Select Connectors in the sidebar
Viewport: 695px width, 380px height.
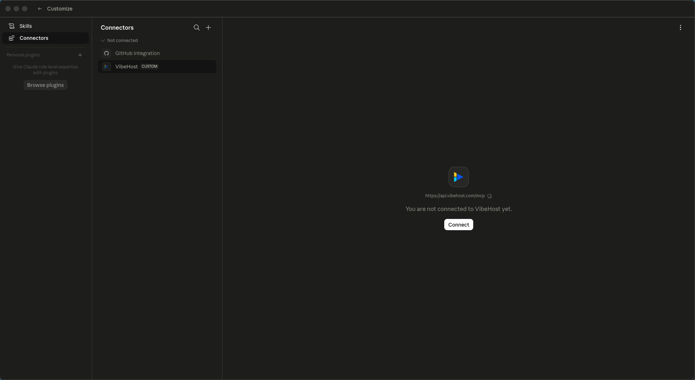[45, 38]
